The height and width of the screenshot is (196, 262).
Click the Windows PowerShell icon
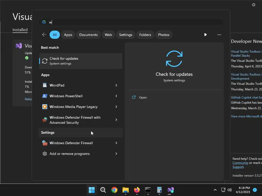45,96
